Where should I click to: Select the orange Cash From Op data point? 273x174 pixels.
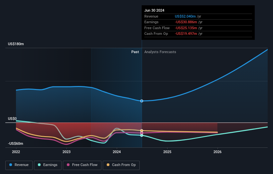coord(142,130)
